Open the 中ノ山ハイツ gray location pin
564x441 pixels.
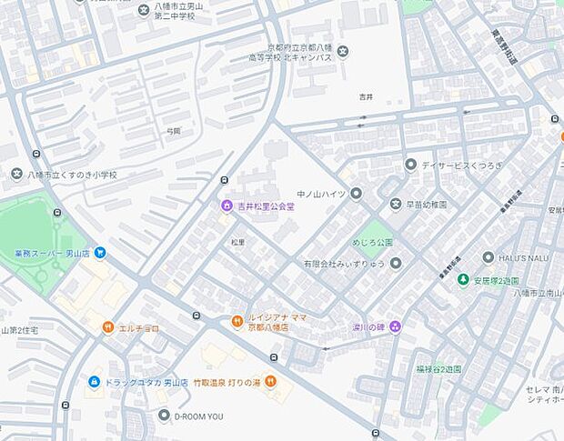(x=356, y=194)
